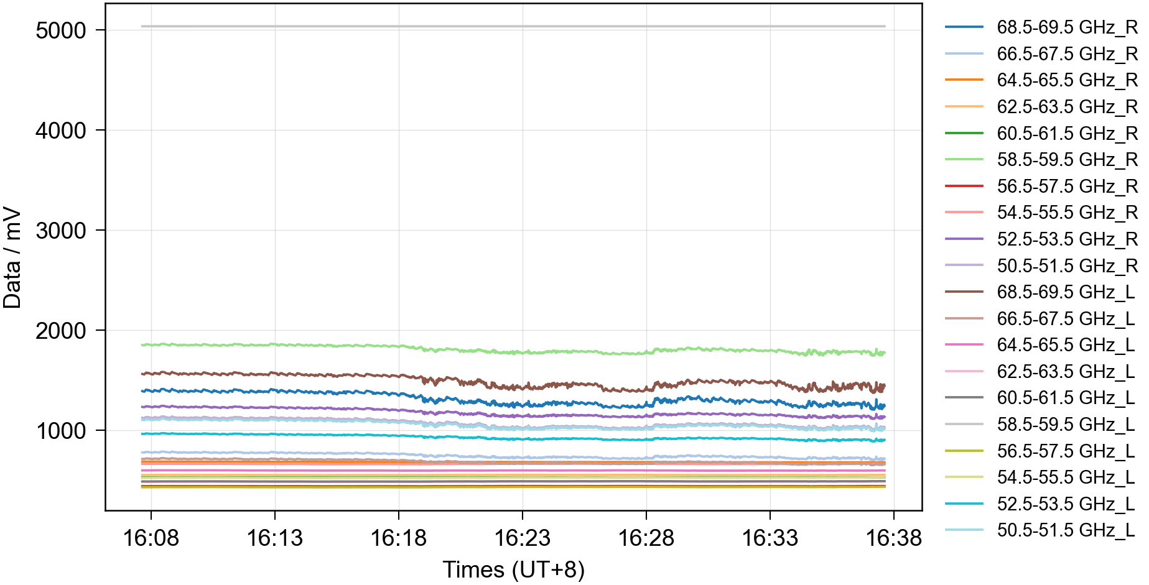This screenshot has height=585, width=1149.
Task: Click the cyan 52.5-53.5 GHz_L legend swatch
Action: [x=964, y=504]
